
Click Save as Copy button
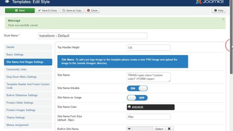pyautogui.click(x=72, y=11)
